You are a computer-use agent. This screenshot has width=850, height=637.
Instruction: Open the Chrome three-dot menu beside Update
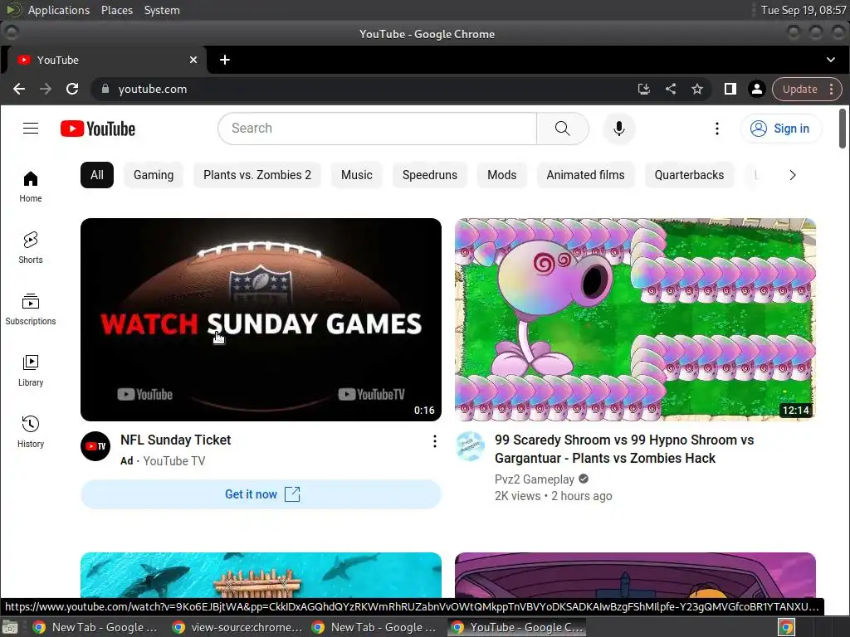click(x=832, y=89)
